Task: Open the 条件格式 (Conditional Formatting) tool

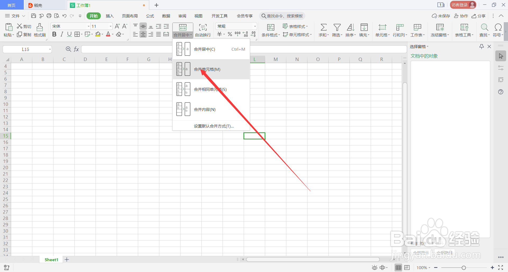Action: [270, 30]
